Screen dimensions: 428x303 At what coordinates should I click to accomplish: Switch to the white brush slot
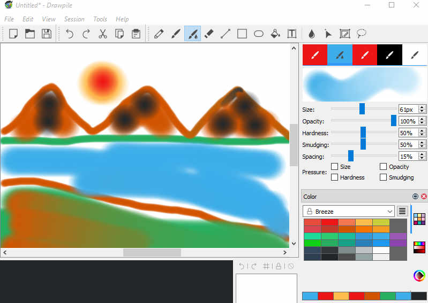tap(415, 55)
